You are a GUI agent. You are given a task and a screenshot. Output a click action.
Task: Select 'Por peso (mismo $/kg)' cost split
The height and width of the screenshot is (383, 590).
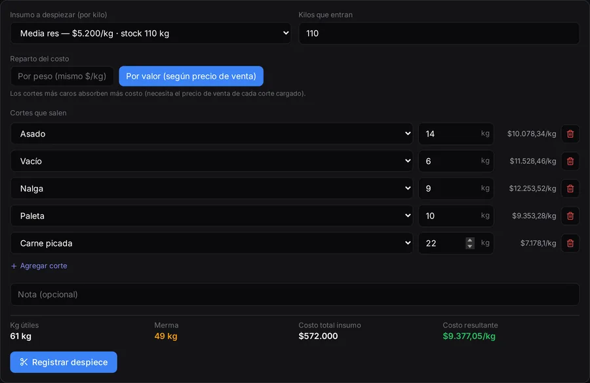62,76
